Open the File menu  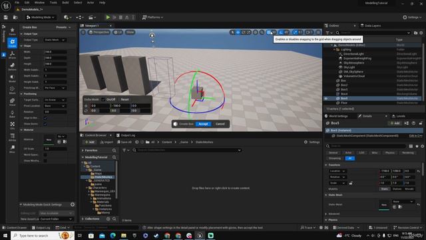pyautogui.click(x=17, y=3)
